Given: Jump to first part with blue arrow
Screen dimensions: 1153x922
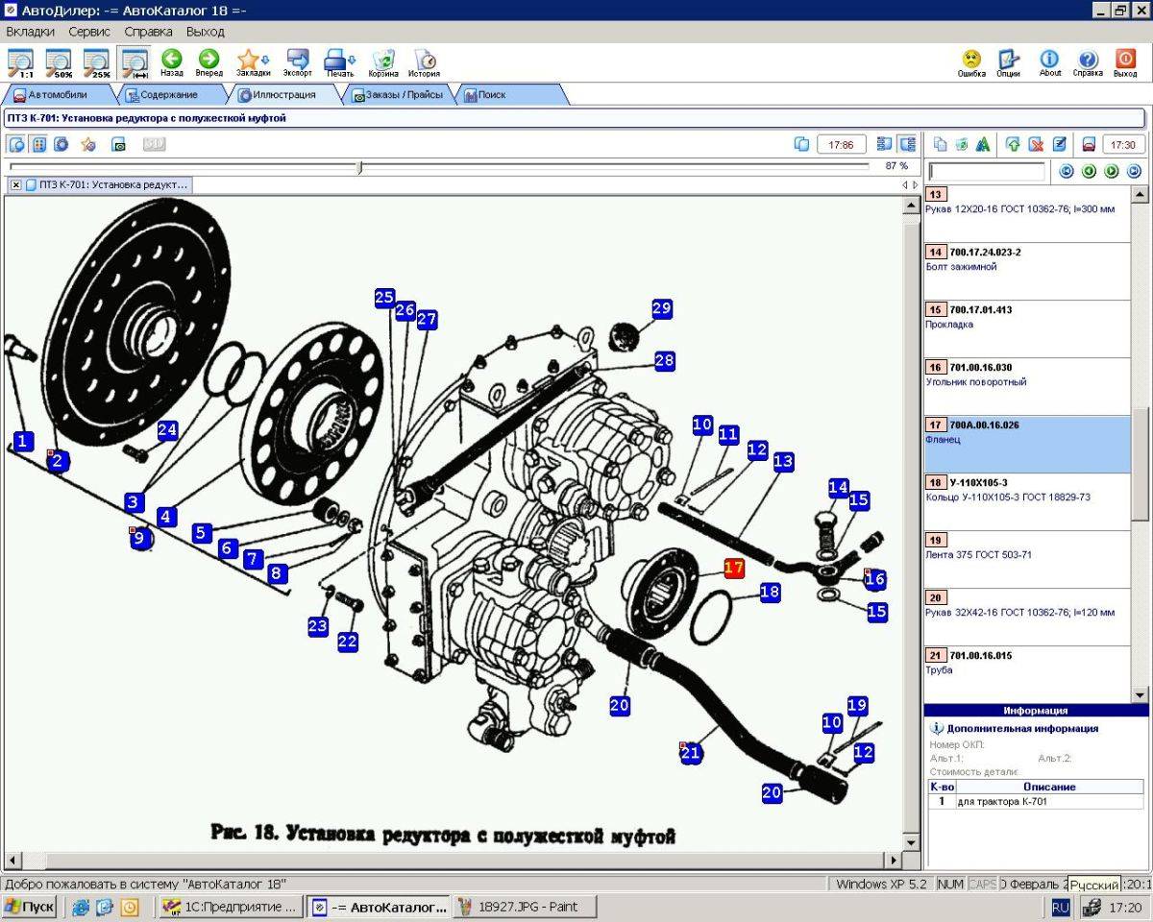Looking at the screenshot, I should click(x=1066, y=171).
